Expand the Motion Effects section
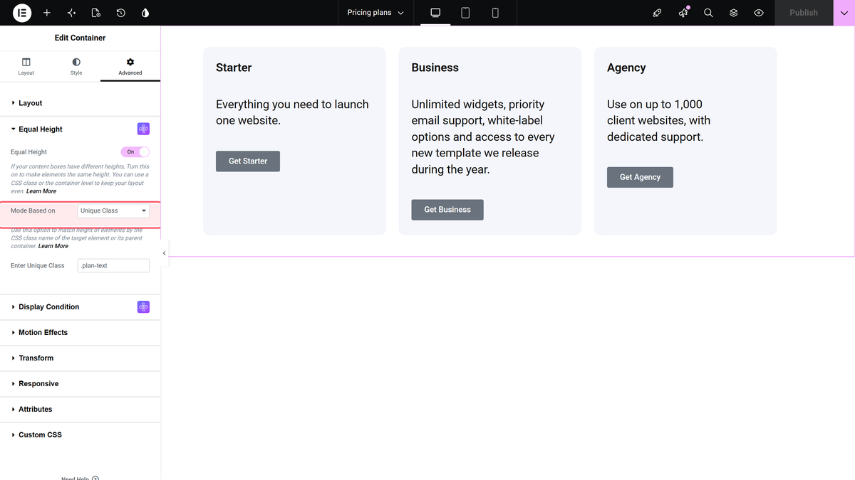The image size is (855, 480). pos(80,333)
